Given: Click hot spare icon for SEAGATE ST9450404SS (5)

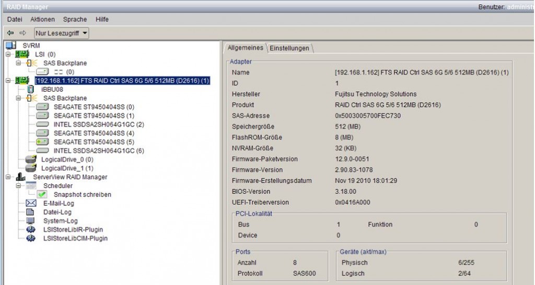Looking at the screenshot, I should click(43, 142).
